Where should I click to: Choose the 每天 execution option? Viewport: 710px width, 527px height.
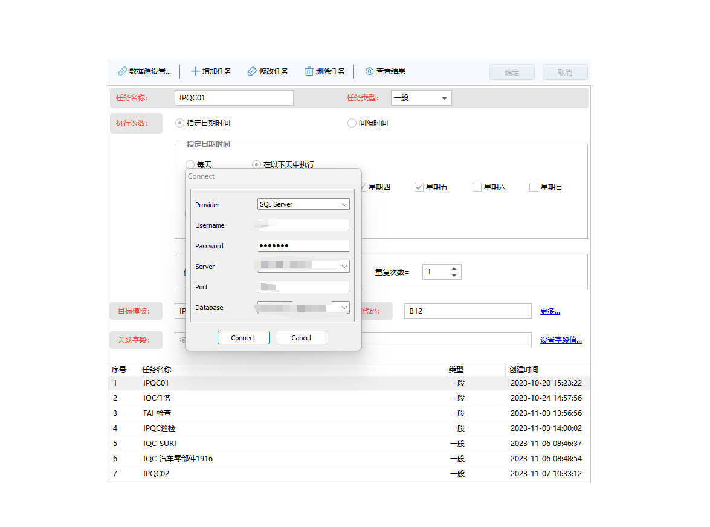(189, 164)
